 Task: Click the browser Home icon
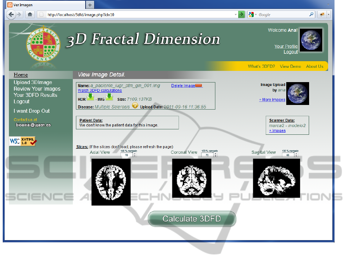click(x=30, y=15)
